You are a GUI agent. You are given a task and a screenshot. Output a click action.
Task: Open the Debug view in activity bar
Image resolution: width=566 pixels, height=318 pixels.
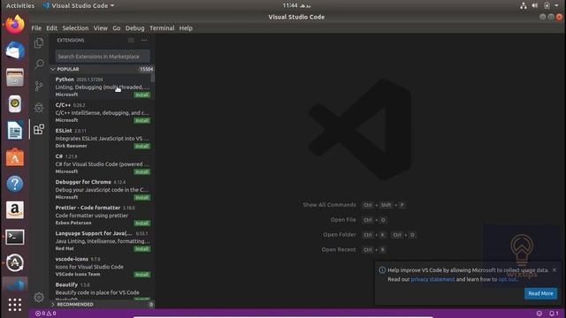point(39,108)
